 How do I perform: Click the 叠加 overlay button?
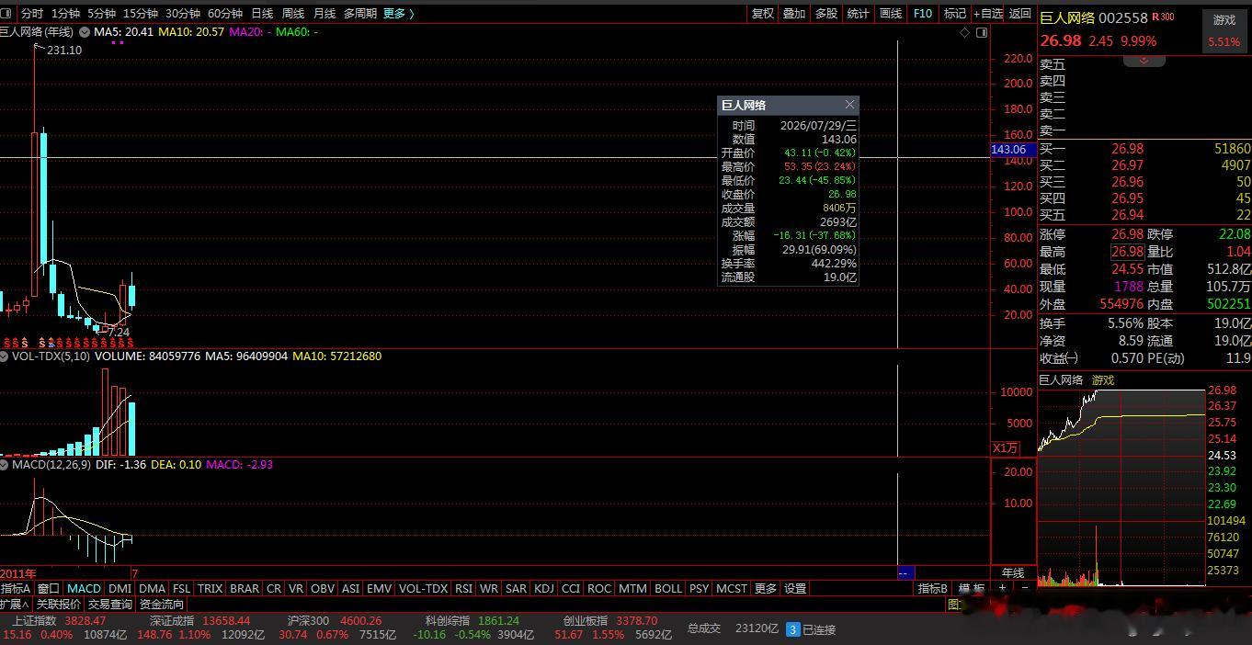pyautogui.click(x=794, y=13)
